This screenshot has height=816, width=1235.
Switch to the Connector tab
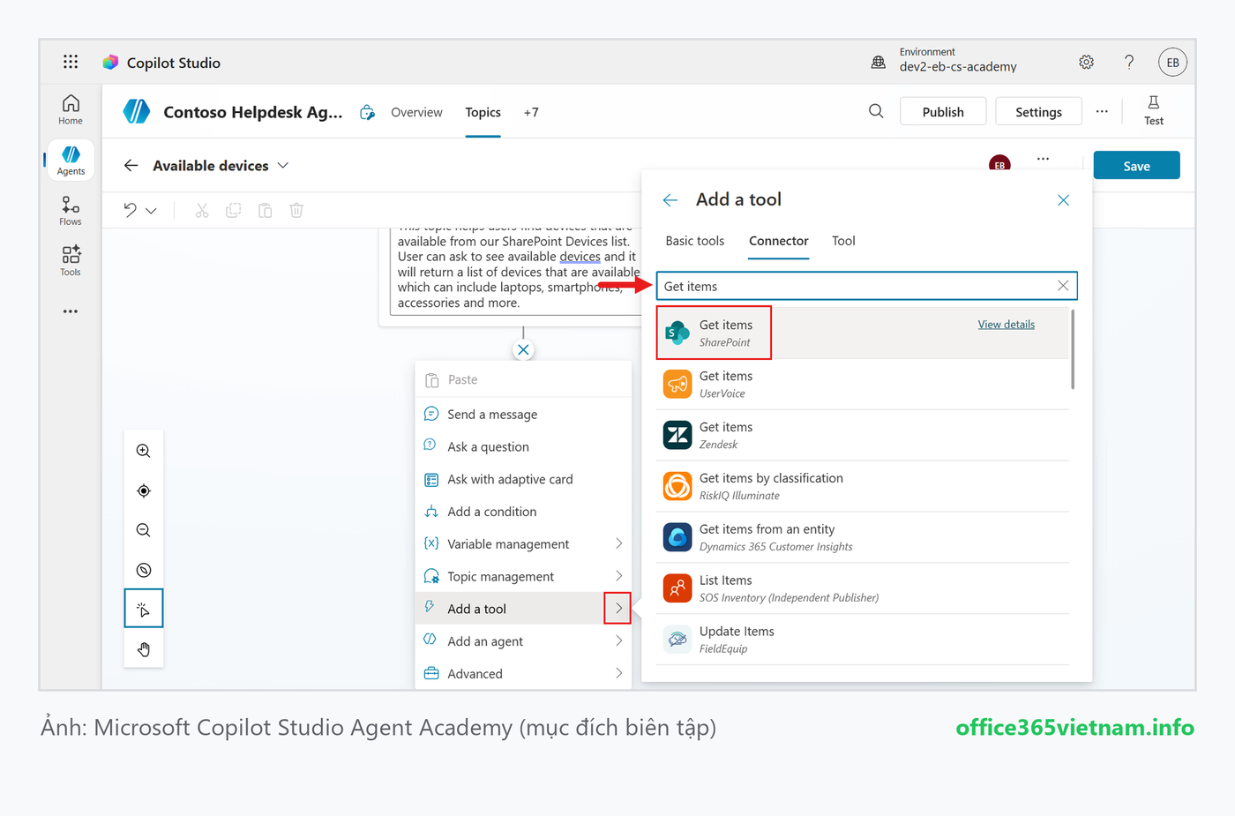click(x=779, y=241)
